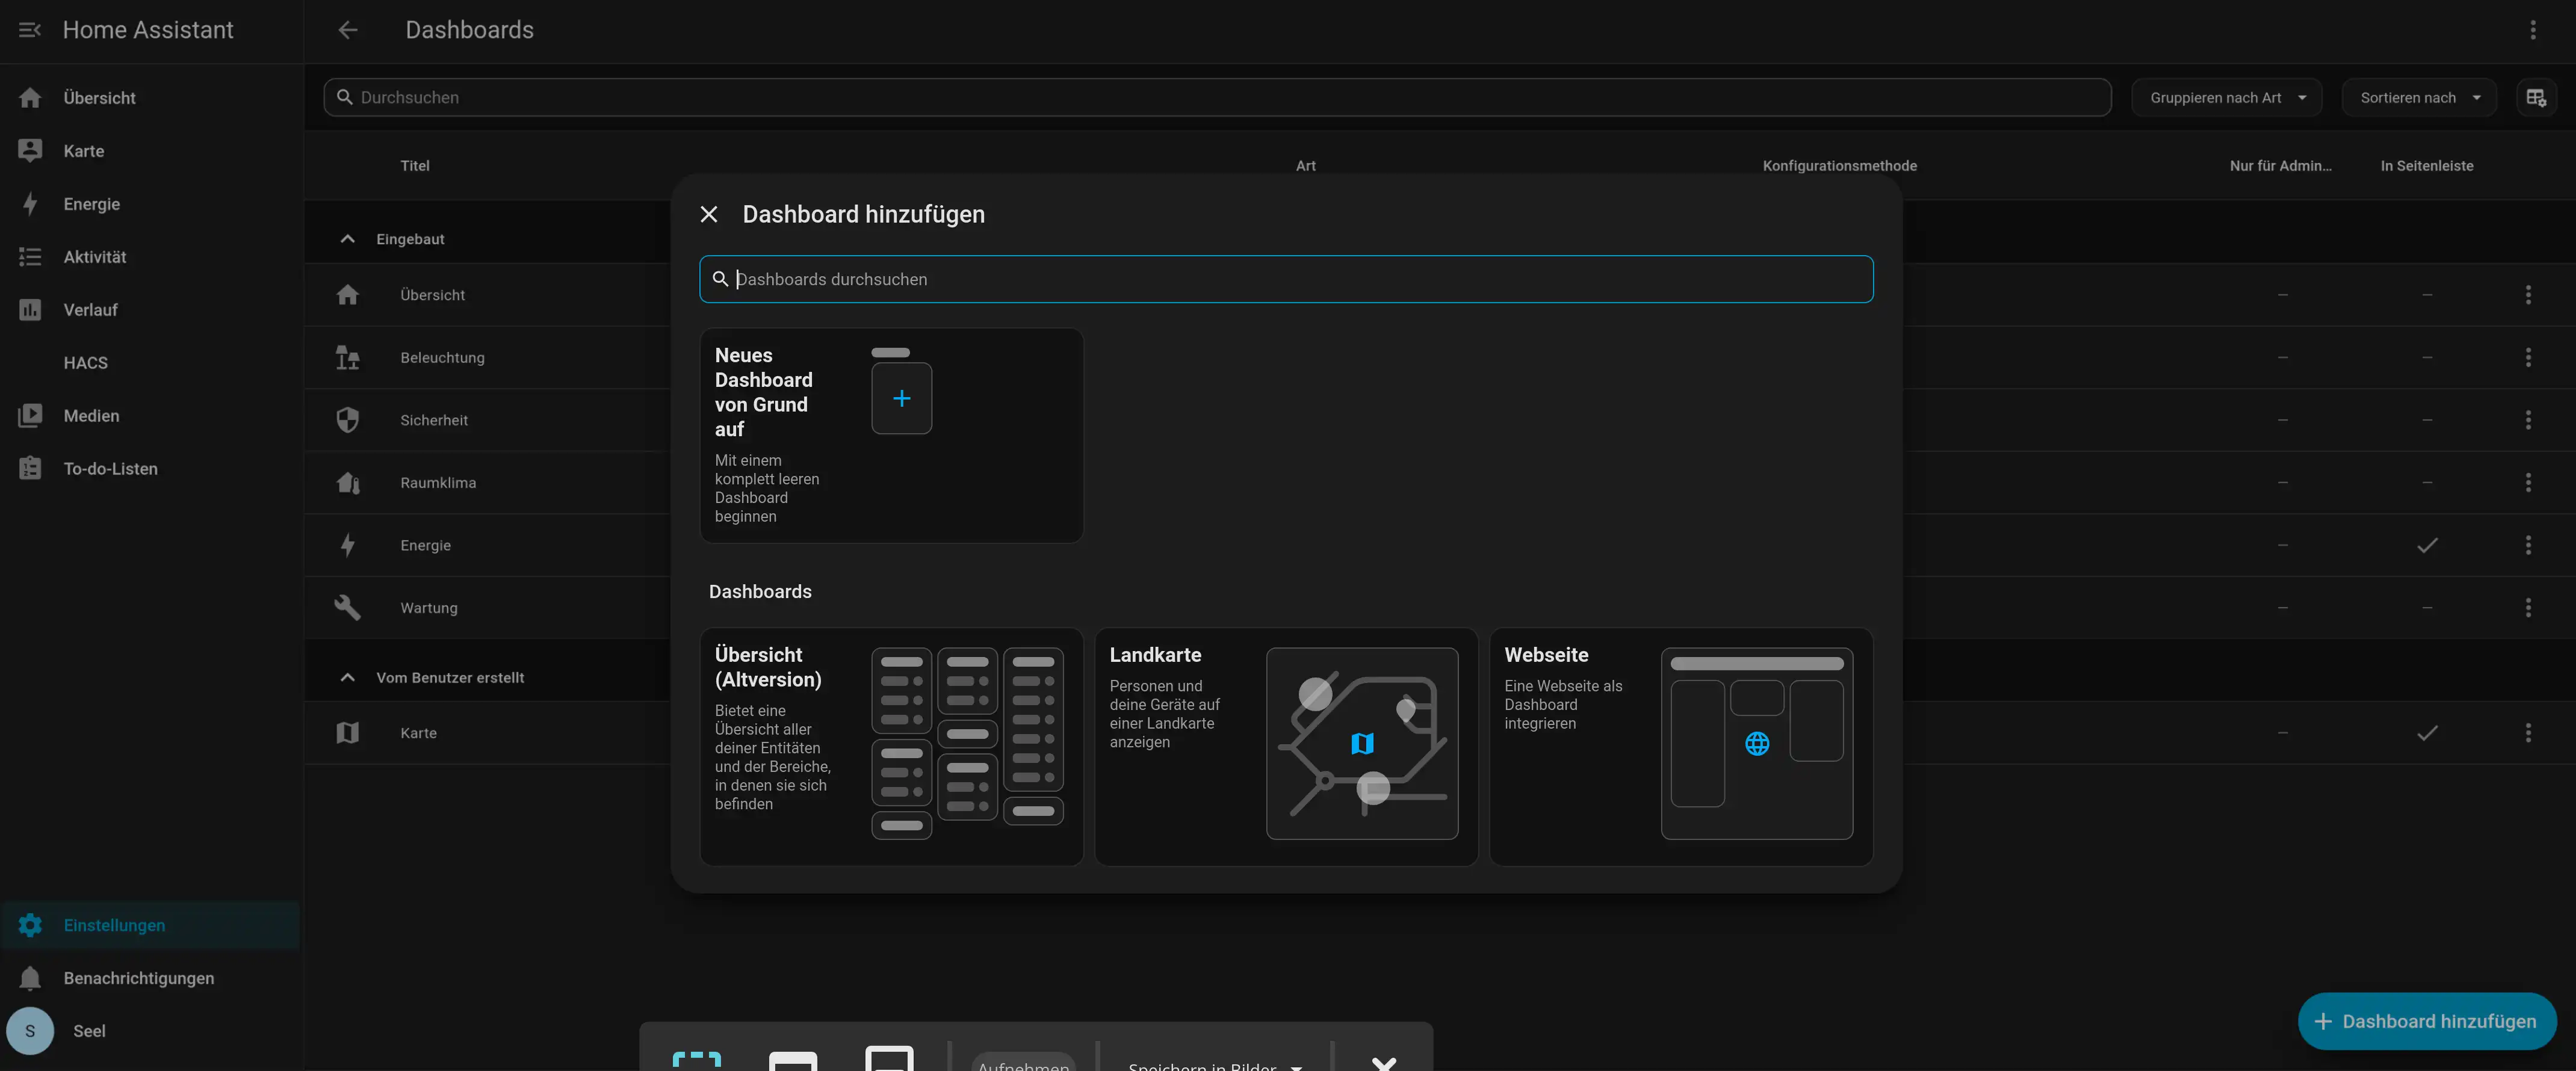Open Karte in the sidebar
Image resolution: width=2576 pixels, height=1071 pixels.
(x=150, y=151)
